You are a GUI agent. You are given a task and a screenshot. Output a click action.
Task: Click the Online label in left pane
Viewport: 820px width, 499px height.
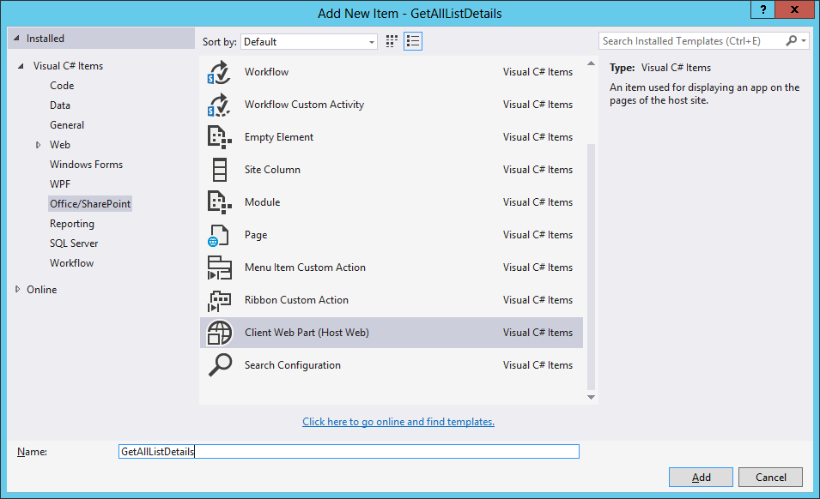(x=42, y=290)
